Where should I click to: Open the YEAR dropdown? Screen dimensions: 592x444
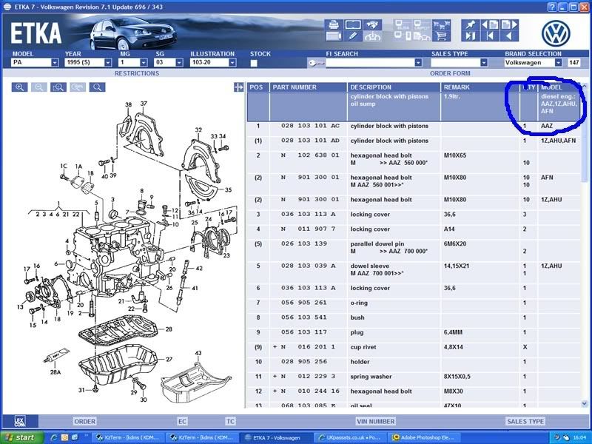108,63
